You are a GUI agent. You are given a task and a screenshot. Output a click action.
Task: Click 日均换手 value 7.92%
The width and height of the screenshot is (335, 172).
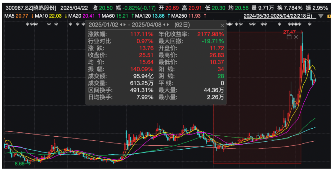point(145,97)
